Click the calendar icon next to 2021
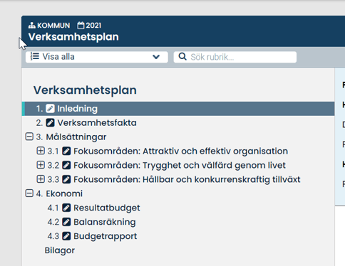 click(81, 25)
